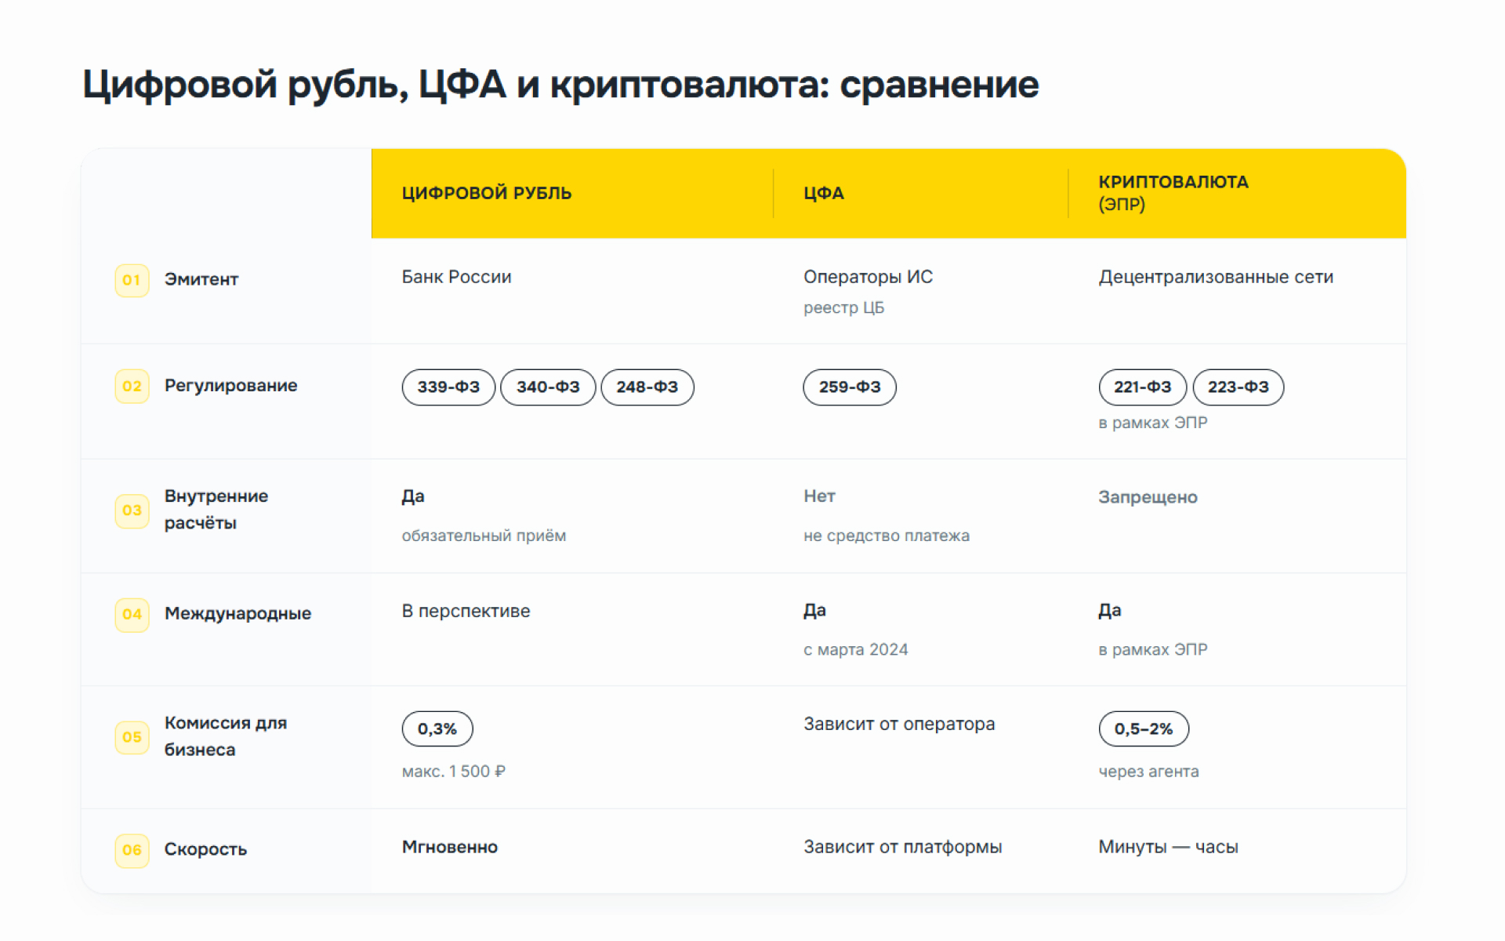Click the Операторы ИС cell

tap(869, 278)
